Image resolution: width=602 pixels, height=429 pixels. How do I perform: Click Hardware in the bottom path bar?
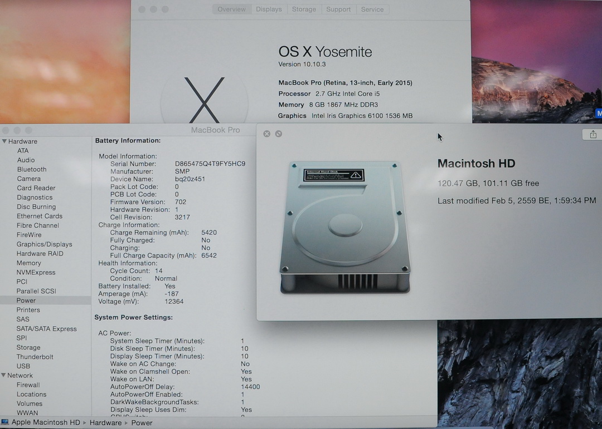[105, 422]
